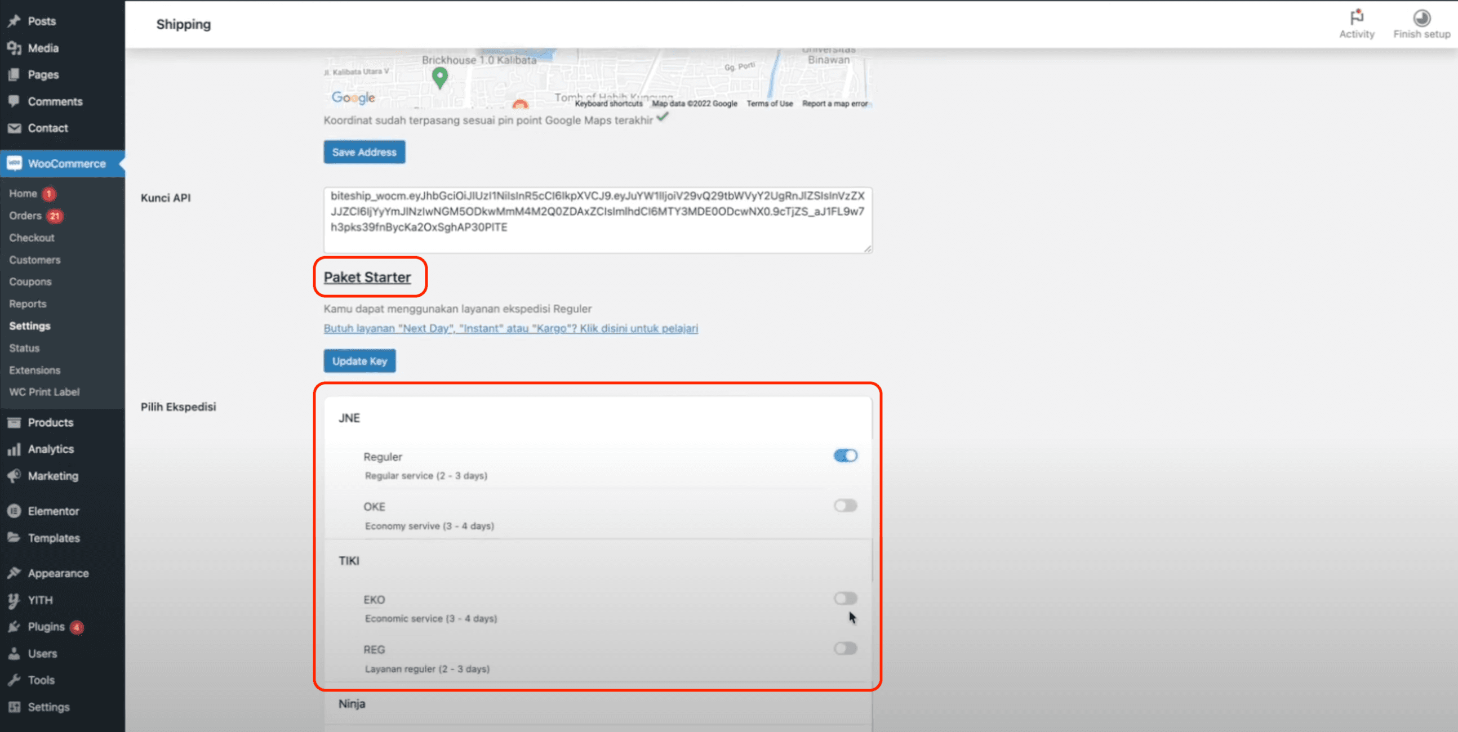Click the Elementor icon in sidebar

click(x=14, y=511)
